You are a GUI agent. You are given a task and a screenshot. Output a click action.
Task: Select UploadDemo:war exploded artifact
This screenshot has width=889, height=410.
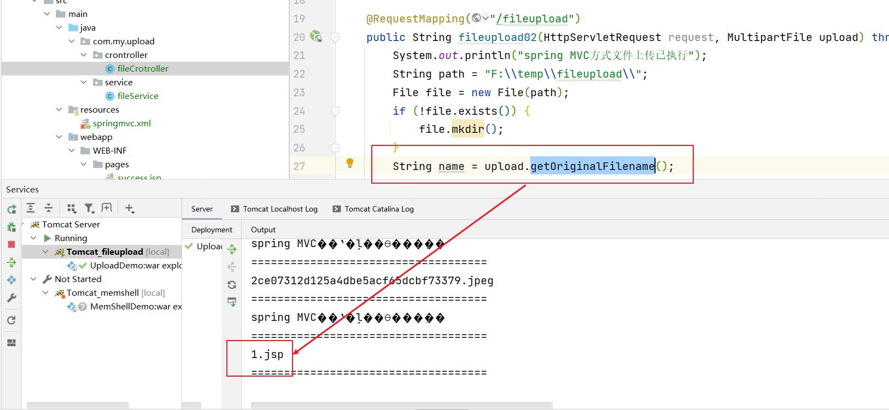(x=136, y=265)
